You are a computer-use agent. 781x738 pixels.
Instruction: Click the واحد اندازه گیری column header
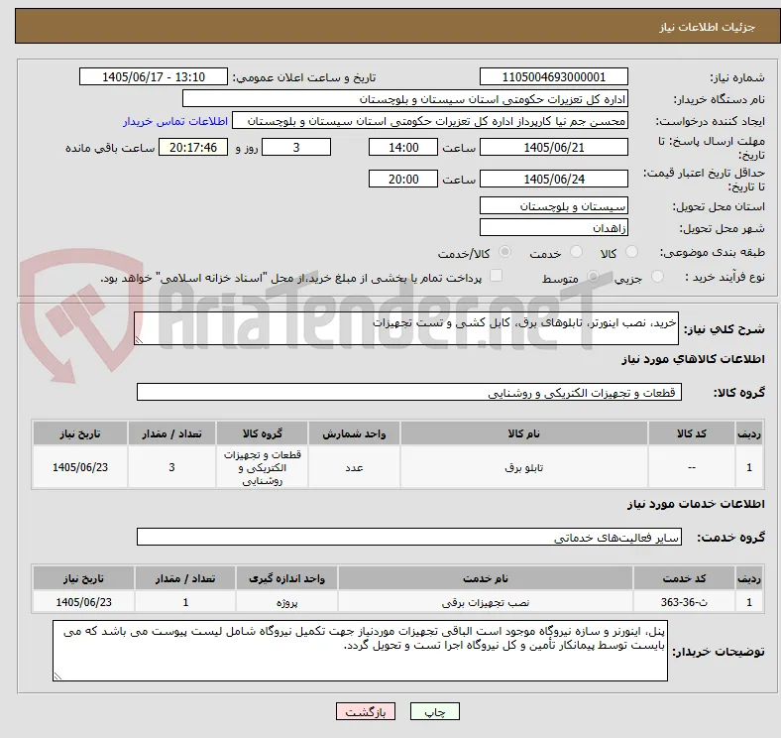[286, 578]
